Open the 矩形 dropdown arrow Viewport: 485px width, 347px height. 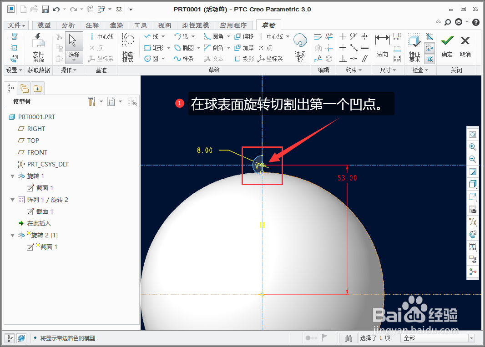point(169,48)
